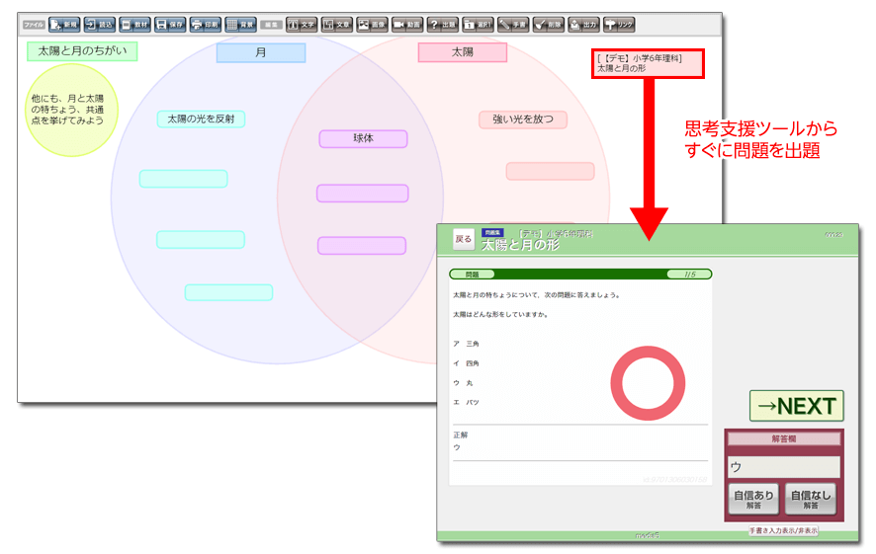
Task: Select the 画像 (image) insert tool
Action: (x=372, y=25)
